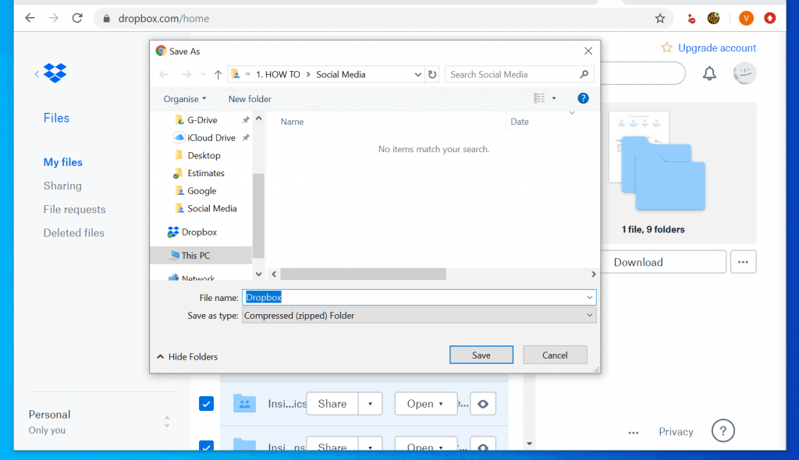Click the browser back arrow

click(x=30, y=19)
